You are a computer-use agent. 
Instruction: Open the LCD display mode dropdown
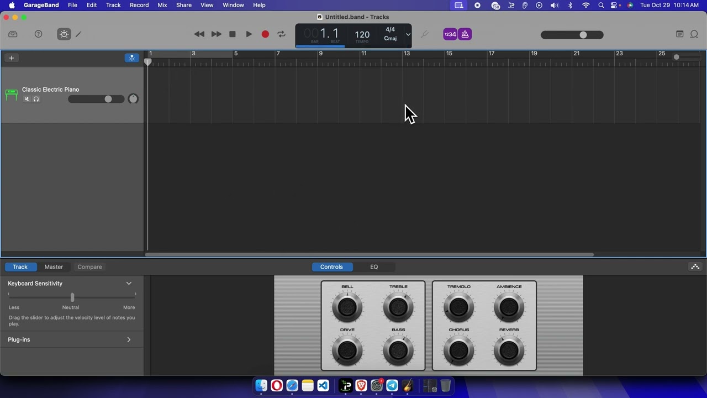pyautogui.click(x=408, y=34)
